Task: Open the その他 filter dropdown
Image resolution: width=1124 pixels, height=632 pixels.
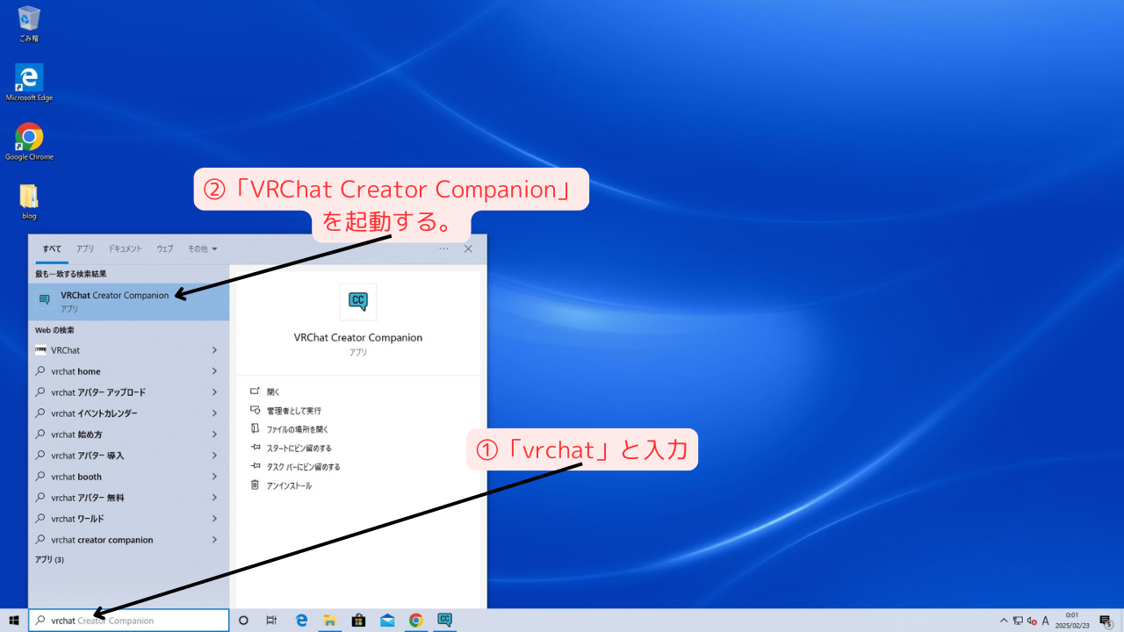Action: click(202, 248)
